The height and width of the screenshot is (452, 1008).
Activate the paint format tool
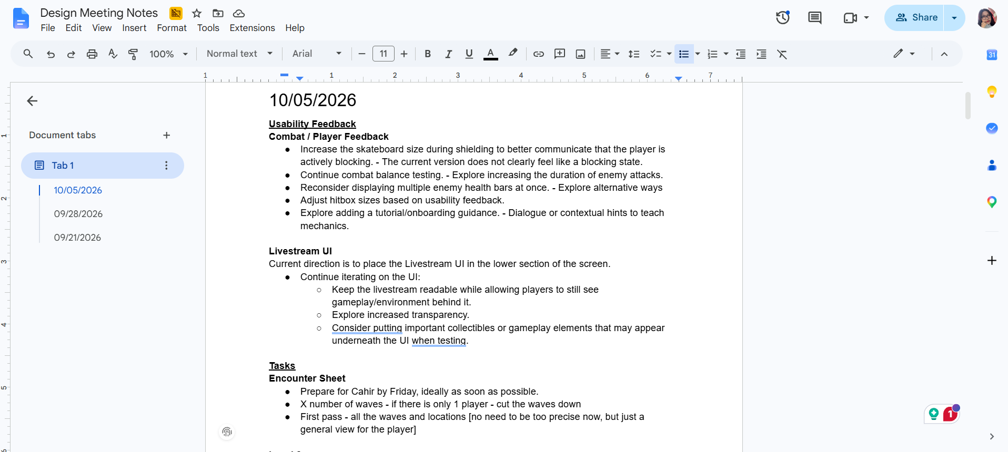click(x=133, y=54)
